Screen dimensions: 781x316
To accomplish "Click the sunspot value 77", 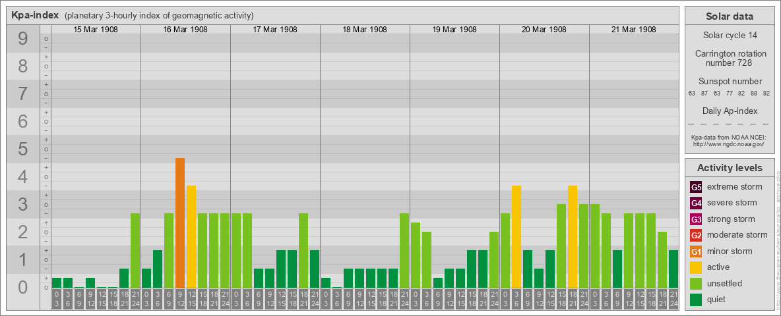I will click(x=729, y=94).
